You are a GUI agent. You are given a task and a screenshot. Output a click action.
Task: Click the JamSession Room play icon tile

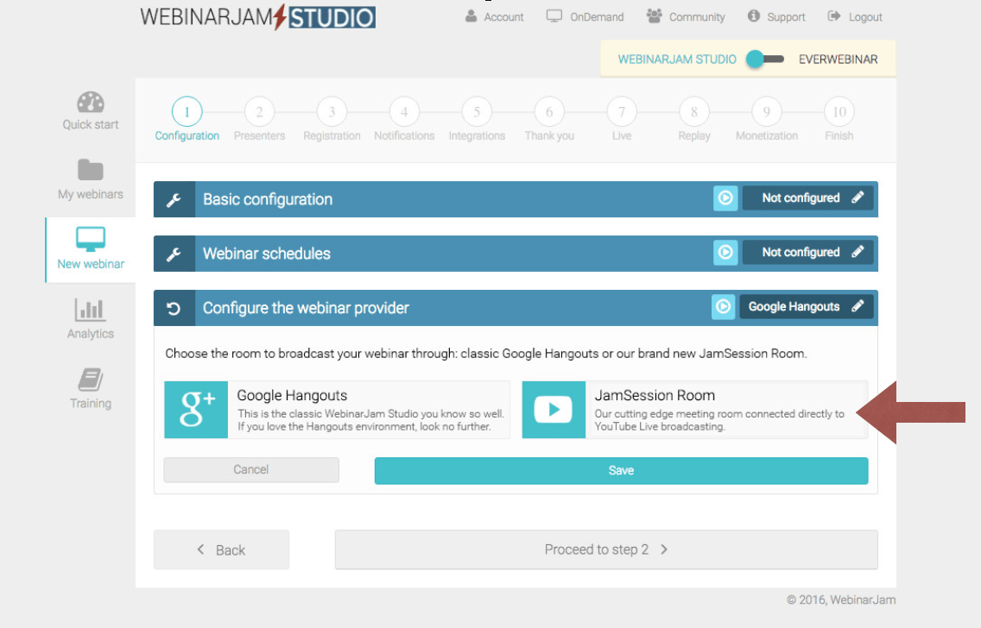(x=554, y=410)
